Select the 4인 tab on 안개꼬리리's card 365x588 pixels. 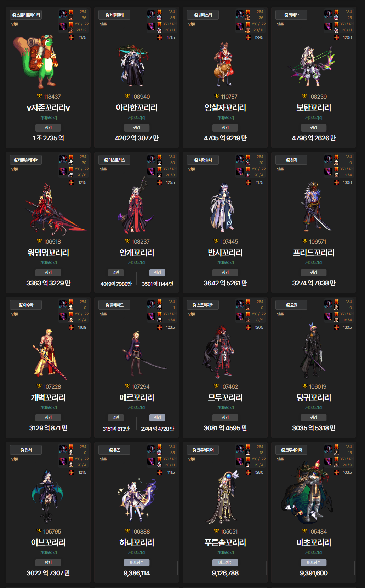pos(116,273)
